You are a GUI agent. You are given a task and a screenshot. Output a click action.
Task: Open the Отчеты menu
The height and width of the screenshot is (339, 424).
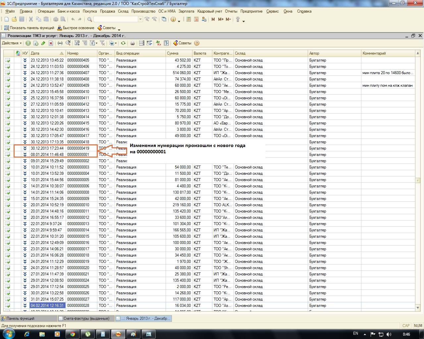[231, 11]
